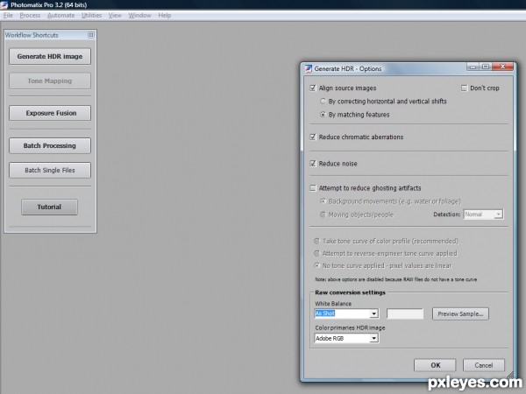Screen dimensions: 526x394
Task: Start Batch Processing from shortcuts
Action: click(50, 145)
